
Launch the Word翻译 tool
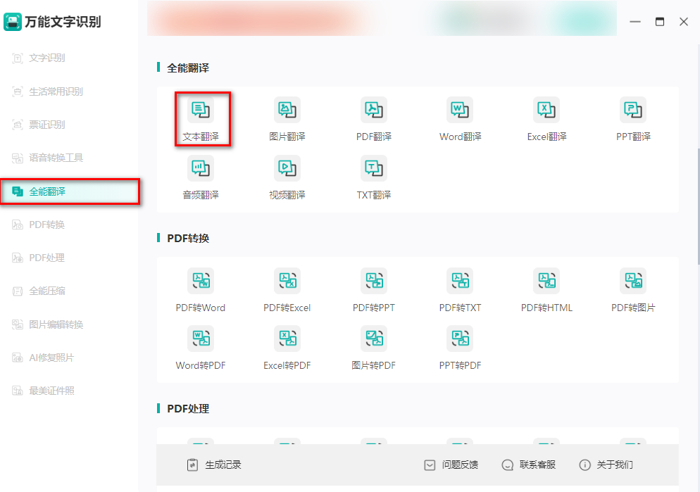(x=460, y=117)
